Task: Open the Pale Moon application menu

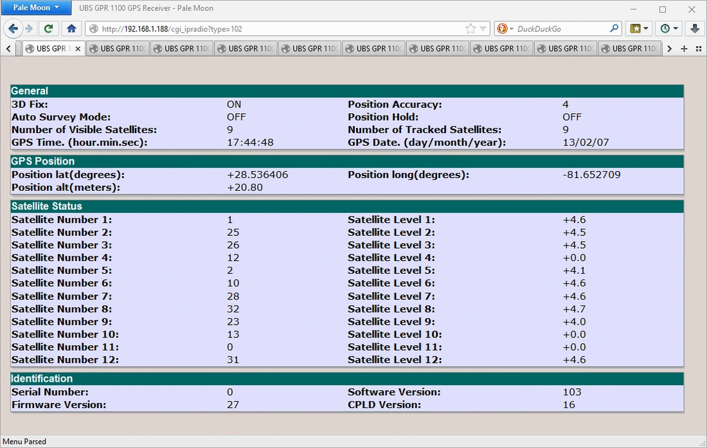Action: tap(36, 8)
